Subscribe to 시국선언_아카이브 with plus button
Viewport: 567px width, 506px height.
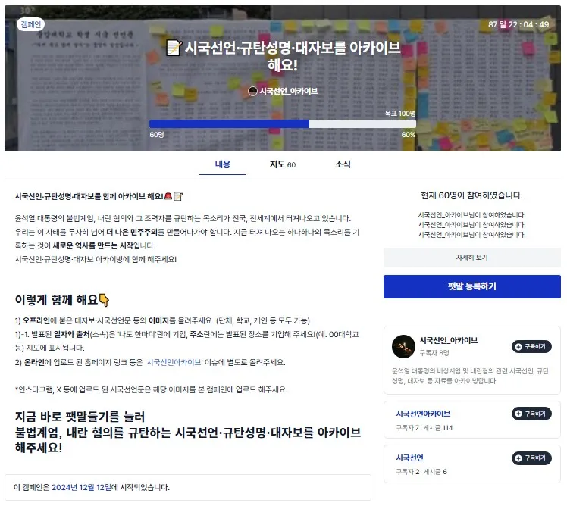(531, 347)
